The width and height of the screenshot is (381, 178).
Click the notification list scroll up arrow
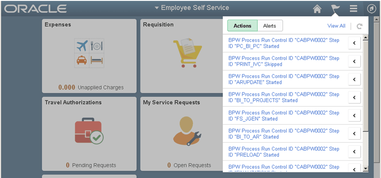tap(366, 37)
